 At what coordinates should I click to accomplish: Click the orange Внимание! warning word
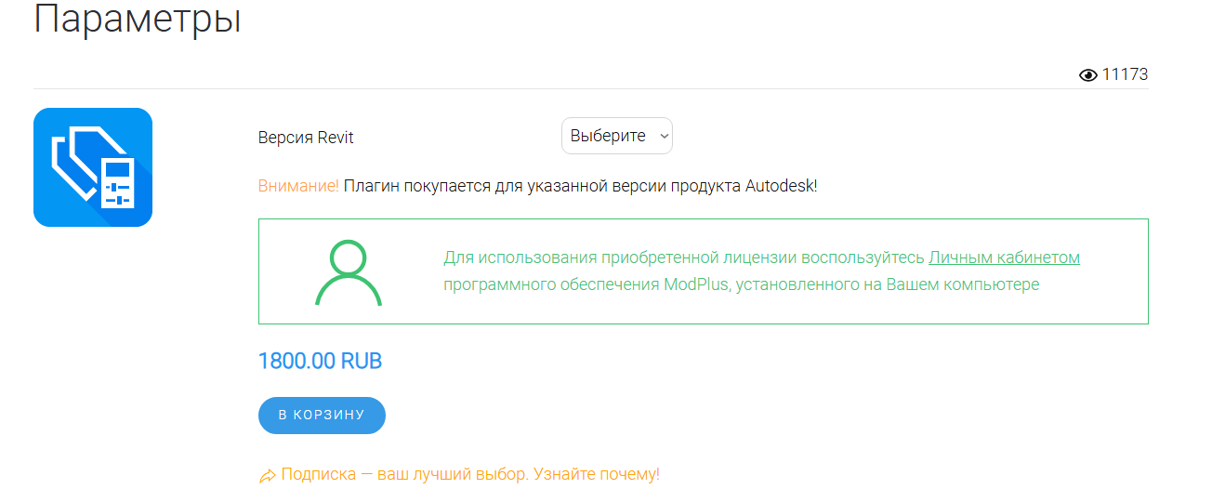pos(298,186)
